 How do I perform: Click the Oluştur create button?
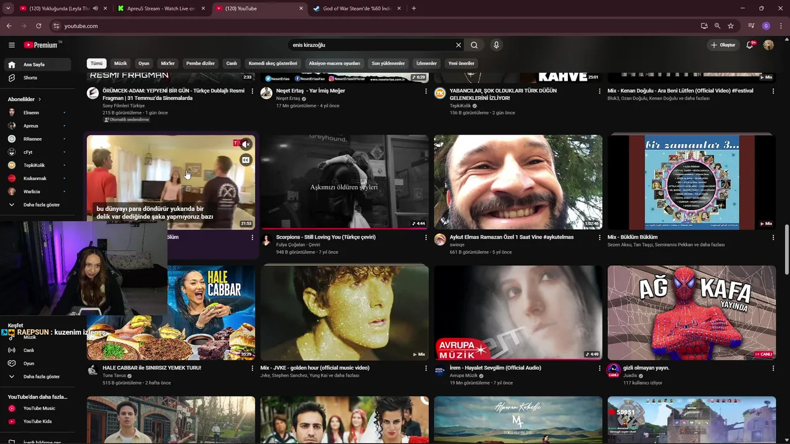[x=723, y=45]
